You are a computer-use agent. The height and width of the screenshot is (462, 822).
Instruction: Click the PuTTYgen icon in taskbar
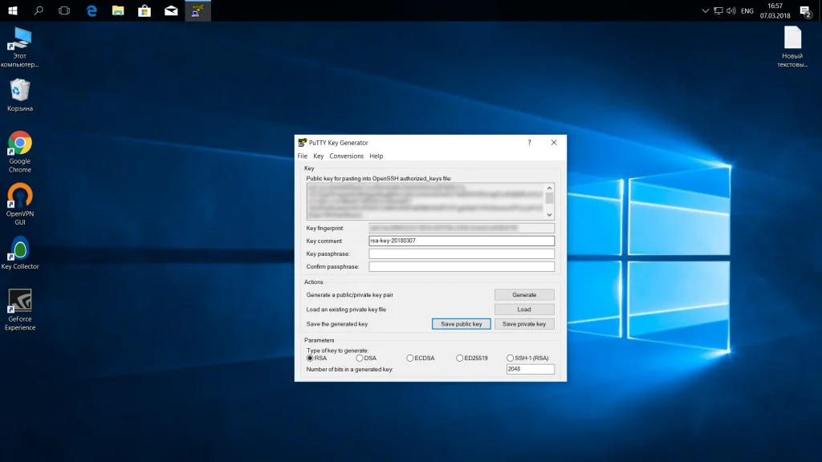click(197, 10)
